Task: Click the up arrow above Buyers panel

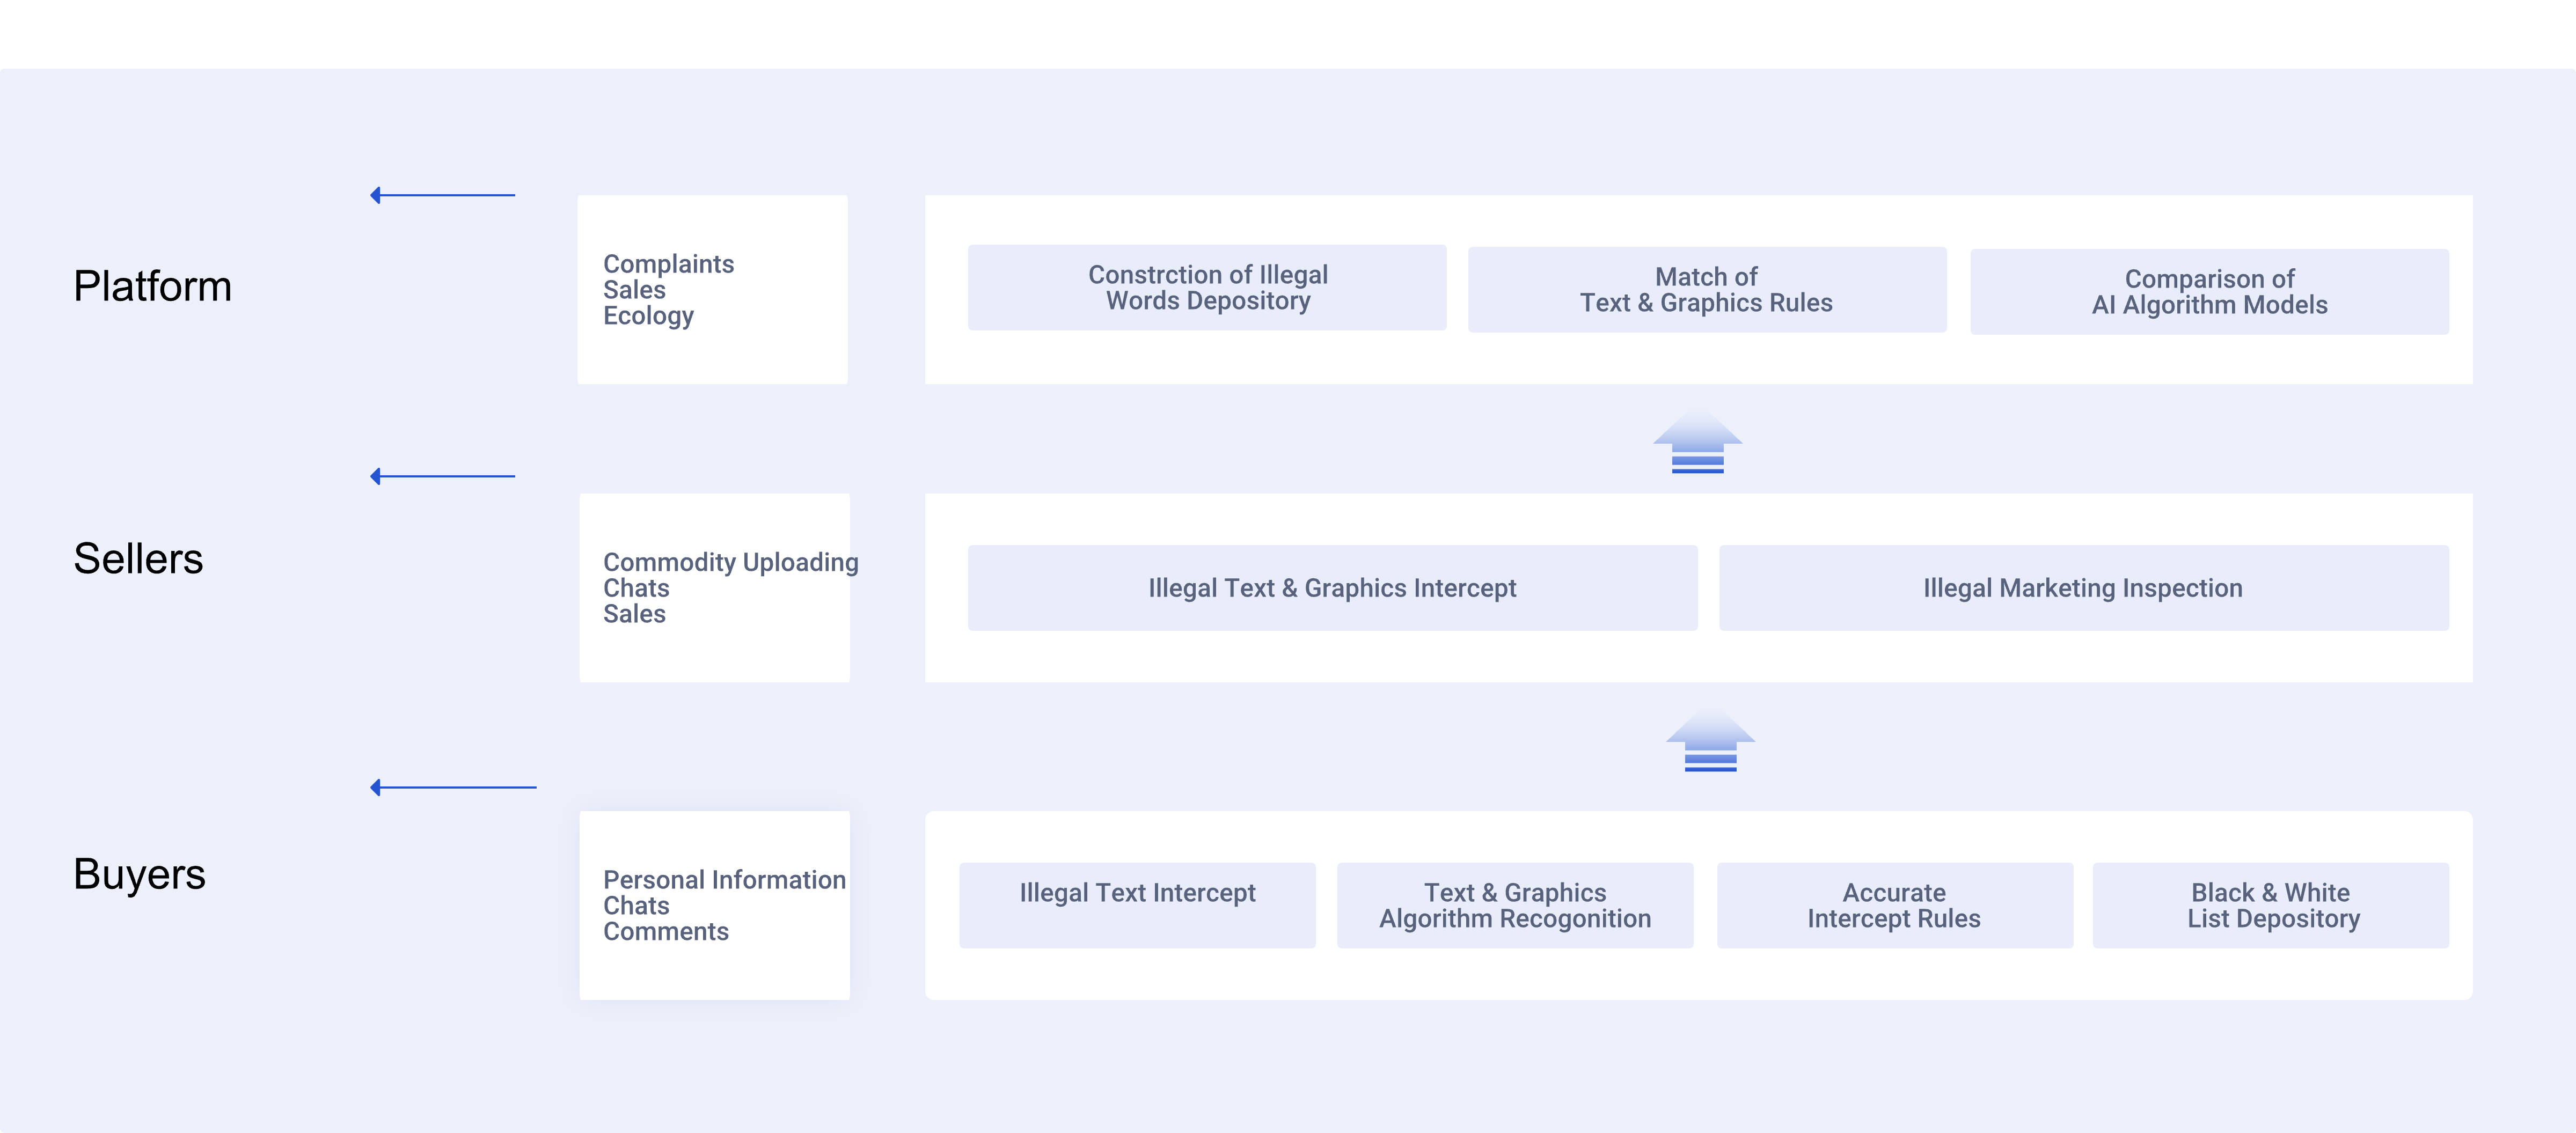Action: [1710, 742]
